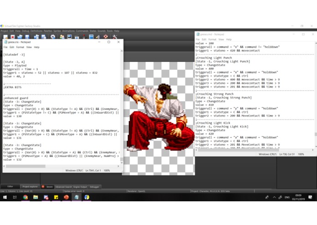Click 'value = 132' line in geese.cns
This screenshot has width=317, height=225.
[12, 159]
